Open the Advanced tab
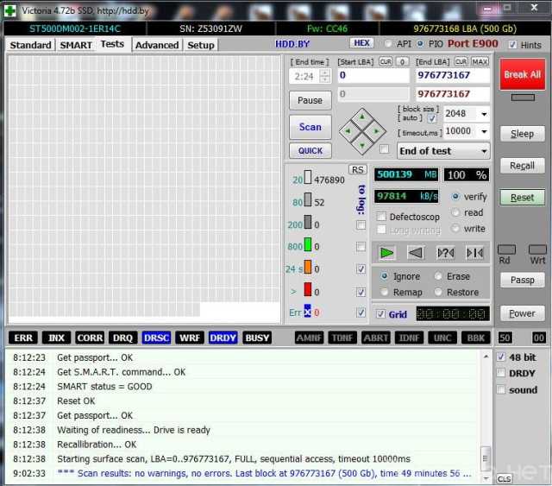Viewport: 552px width, 486px height. (x=157, y=45)
